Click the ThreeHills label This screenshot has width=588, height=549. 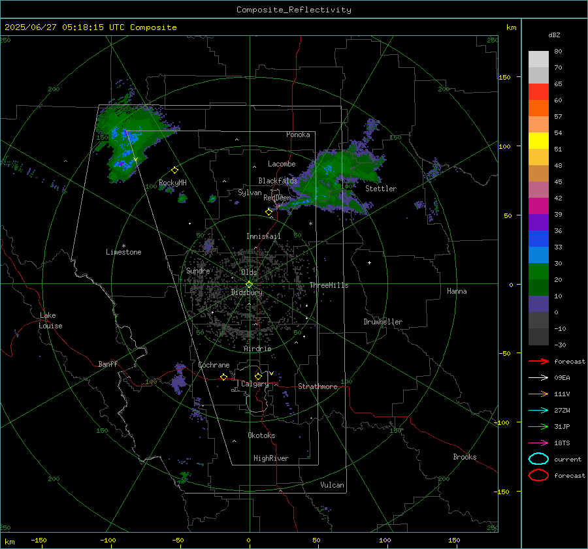329,285
